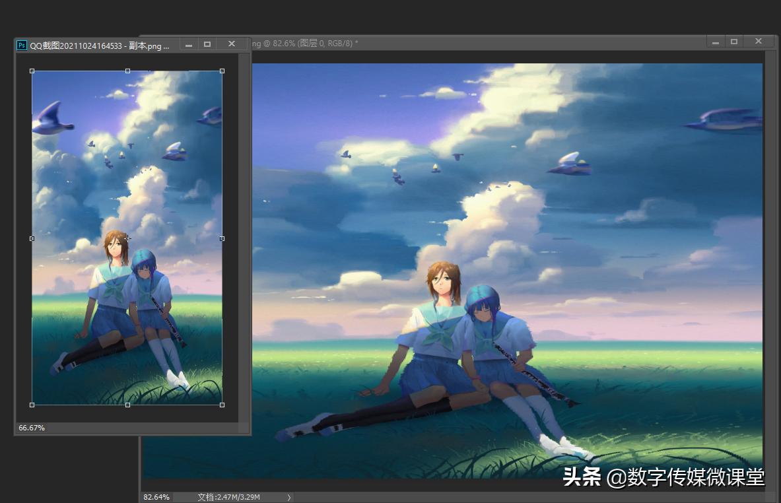781x503 pixels.
Task: Click the bottom-center transform handle
Action: click(x=127, y=405)
